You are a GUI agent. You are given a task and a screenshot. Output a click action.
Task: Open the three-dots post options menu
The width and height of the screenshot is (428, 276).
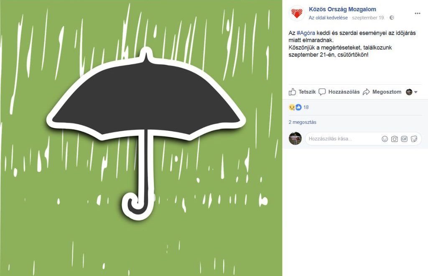click(418, 13)
